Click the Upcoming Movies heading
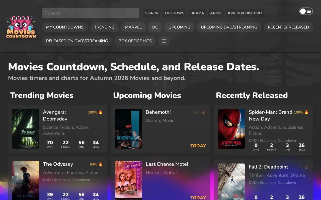 tap(147, 95)
